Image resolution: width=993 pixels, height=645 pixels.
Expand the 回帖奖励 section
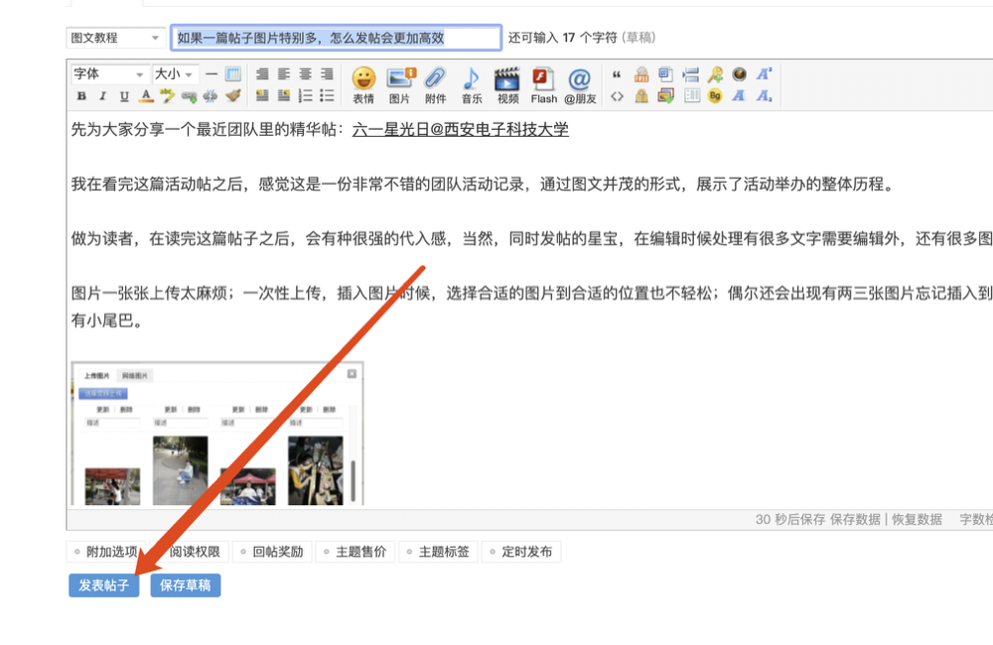pyautogui.click(x=272, y=552)
